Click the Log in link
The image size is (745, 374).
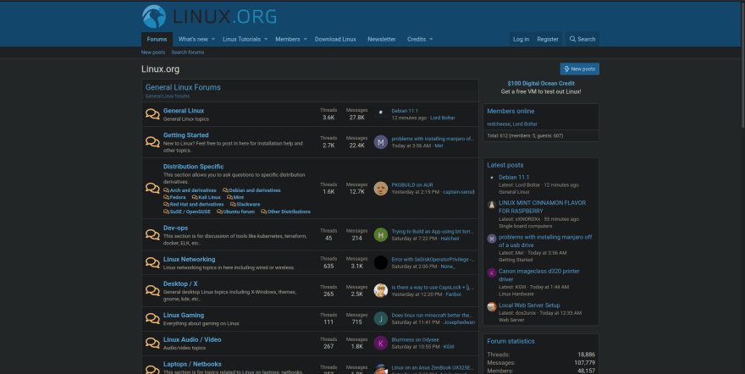[521, 40]
